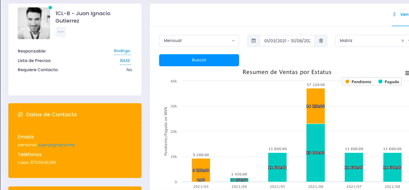Expand the Mensual period dropdown
409x190 pixels.
coord(199,41)
